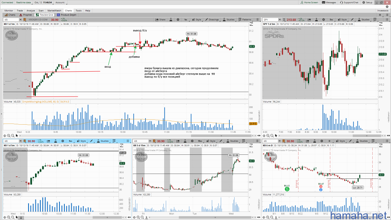The height and width of the screenshot is (220, 391).
Task: Click the Investools link
Action: (x=383, y=11)
